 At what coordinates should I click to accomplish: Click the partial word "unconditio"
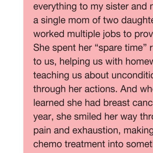click(x=132, y=75)
